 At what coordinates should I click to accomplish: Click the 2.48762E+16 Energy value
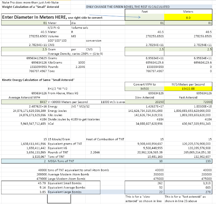[x=38, y=106]
